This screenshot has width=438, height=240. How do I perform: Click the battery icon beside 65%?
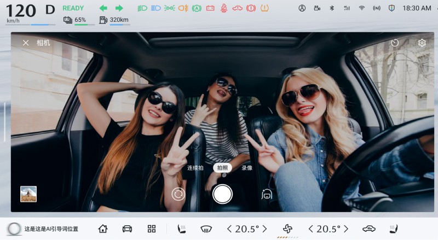(x=67, y=20)
